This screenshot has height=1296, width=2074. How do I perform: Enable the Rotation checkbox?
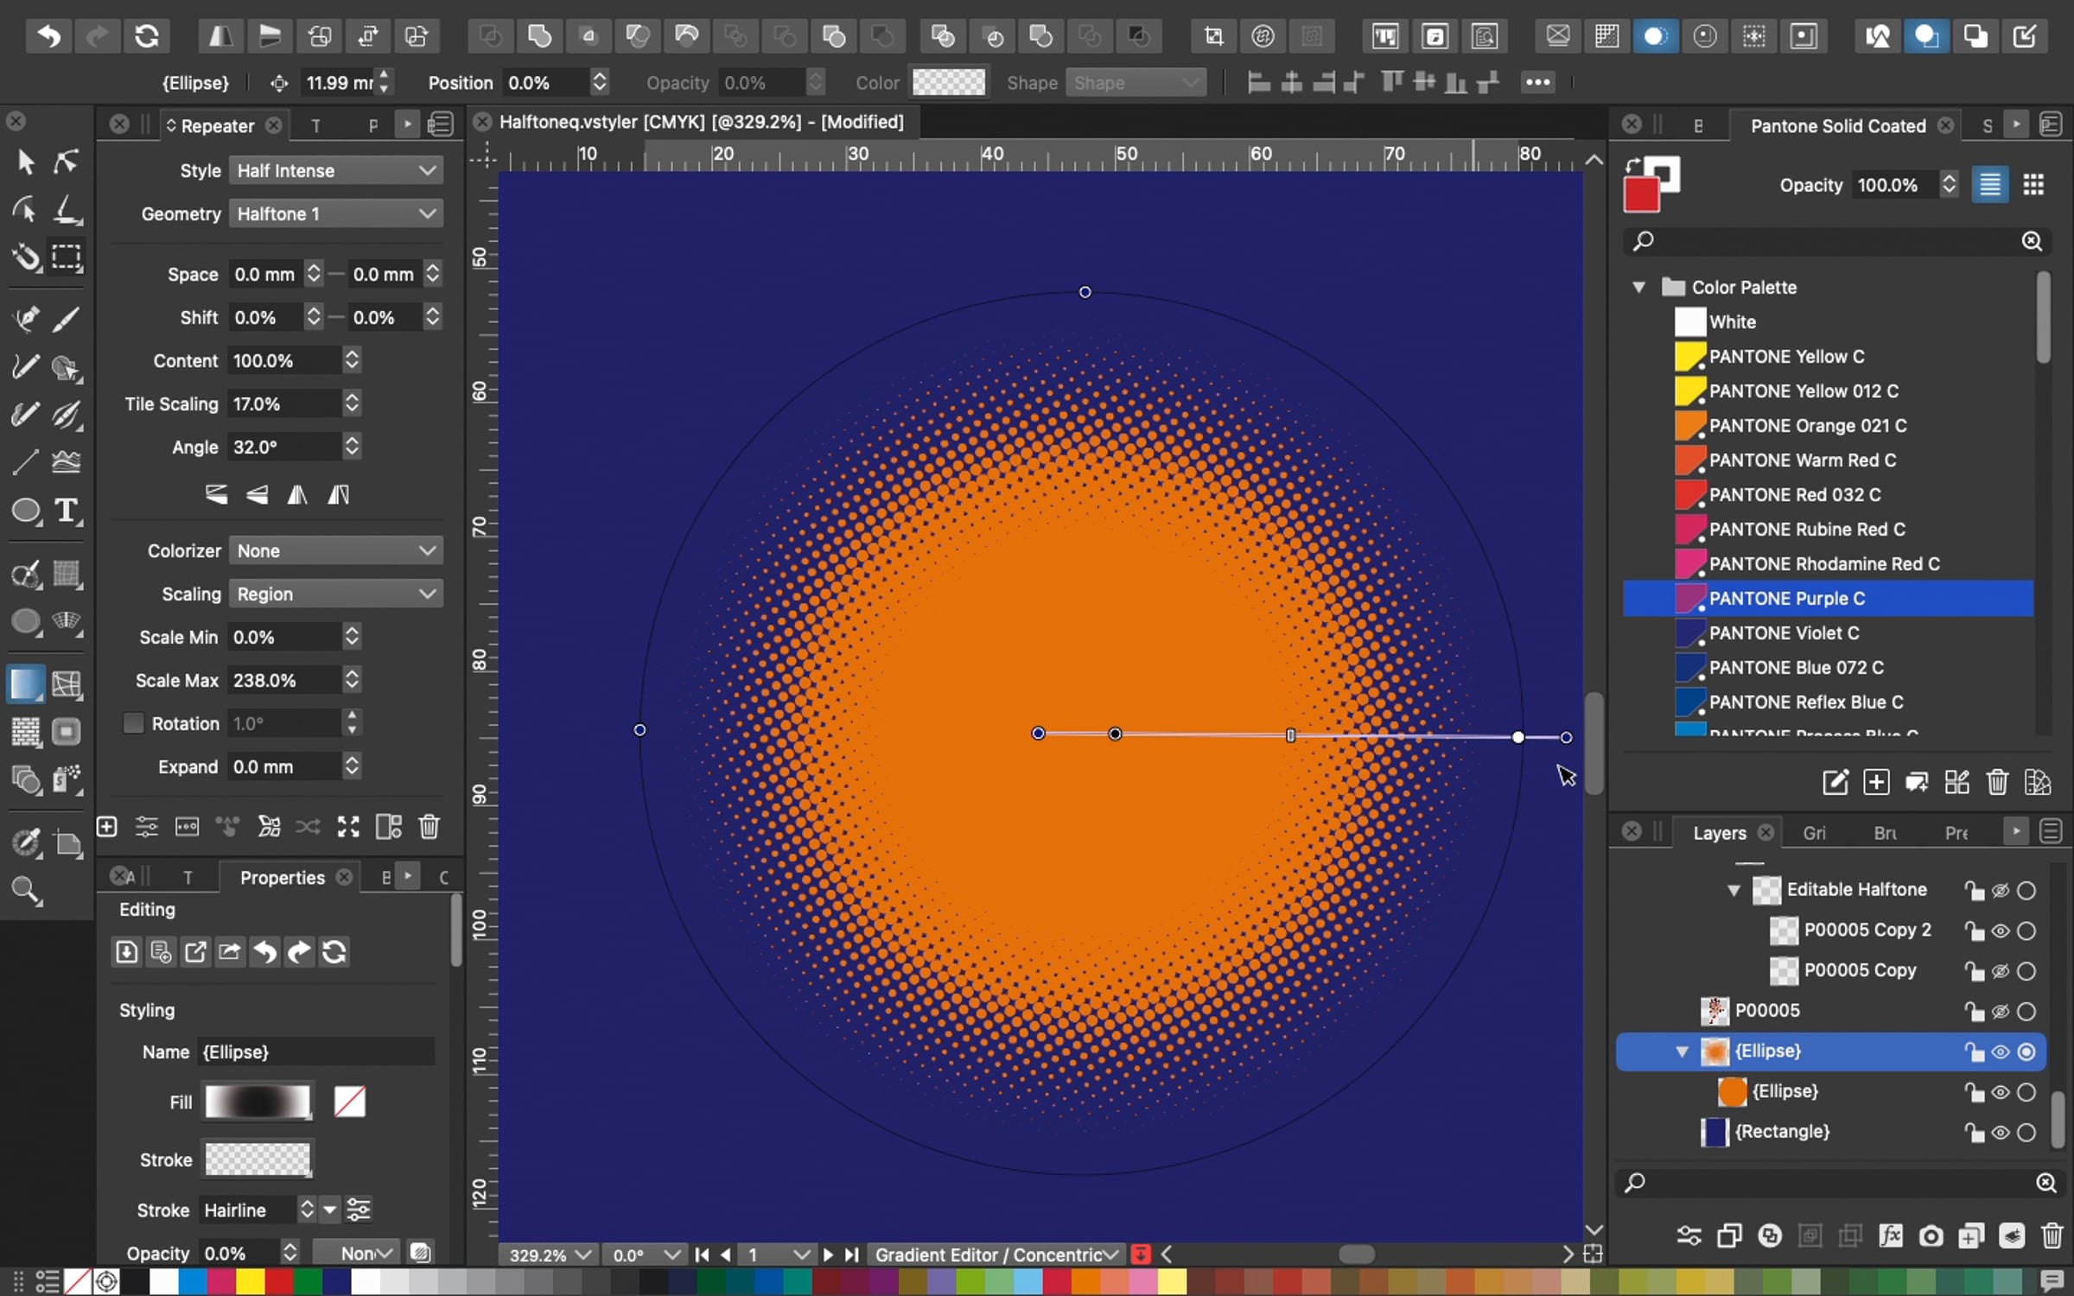133,723
